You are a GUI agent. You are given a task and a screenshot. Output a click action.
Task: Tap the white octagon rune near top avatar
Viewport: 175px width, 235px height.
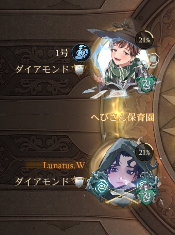153,59
